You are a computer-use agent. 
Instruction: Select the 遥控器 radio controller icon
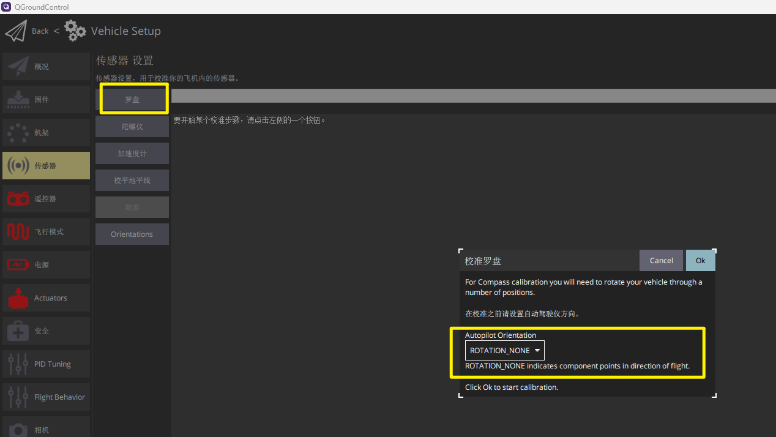click(18, 199)
